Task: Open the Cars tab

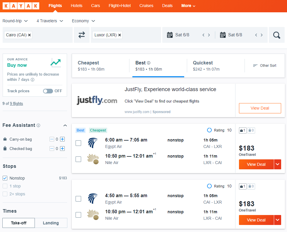Action: (95, 6)
